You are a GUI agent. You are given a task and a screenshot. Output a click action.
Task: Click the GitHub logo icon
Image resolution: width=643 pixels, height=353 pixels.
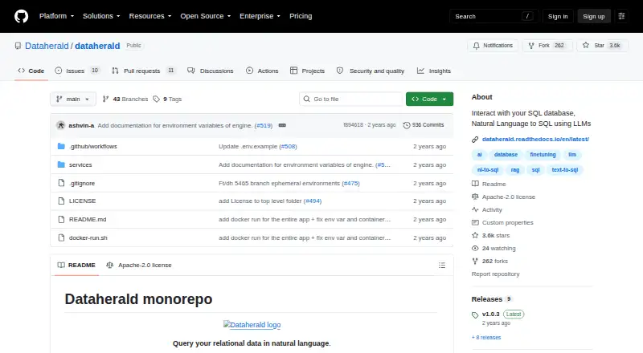pos(22,16)
